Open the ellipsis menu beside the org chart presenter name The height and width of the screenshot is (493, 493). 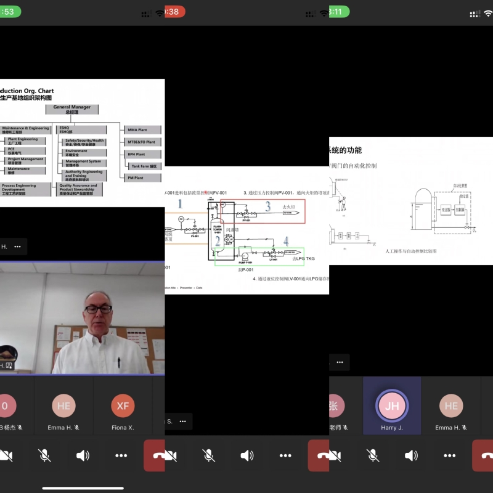[17, 246]
